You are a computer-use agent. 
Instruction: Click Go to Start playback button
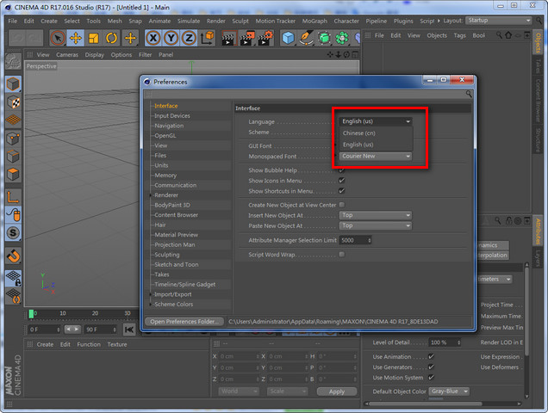coord(129,330)
